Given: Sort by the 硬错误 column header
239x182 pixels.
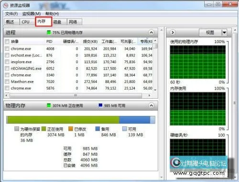Looking at the screenshot, I should click(x=71, y=42).
